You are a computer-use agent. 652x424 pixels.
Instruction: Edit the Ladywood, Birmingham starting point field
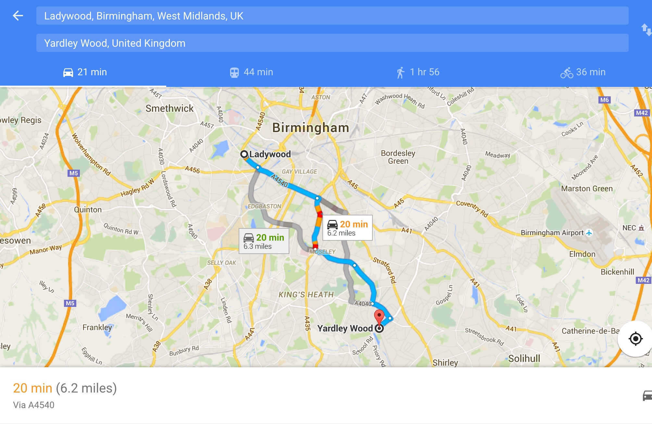[332, 16]
